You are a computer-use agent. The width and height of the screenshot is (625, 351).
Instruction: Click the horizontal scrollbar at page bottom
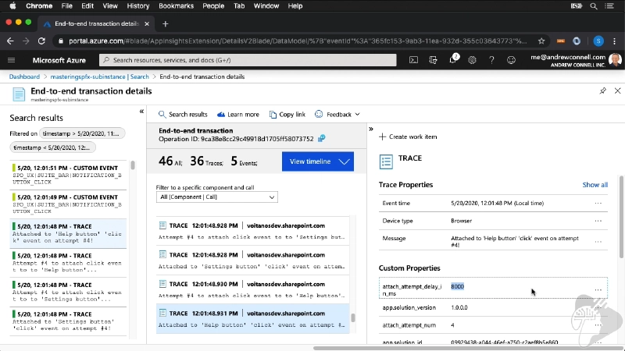[x=468, y=348]
